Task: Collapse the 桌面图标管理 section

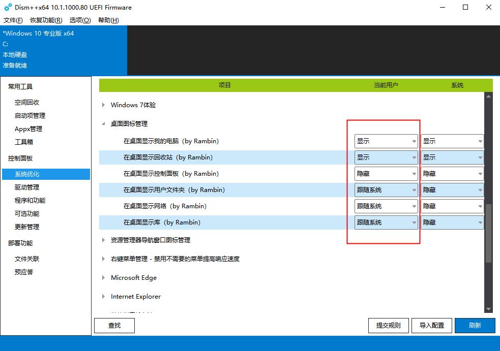Action: [x=103, y=123]
